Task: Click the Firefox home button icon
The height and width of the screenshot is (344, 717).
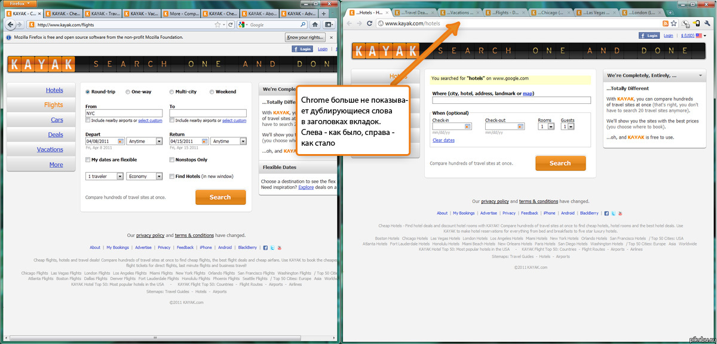Action: [315, 24]
